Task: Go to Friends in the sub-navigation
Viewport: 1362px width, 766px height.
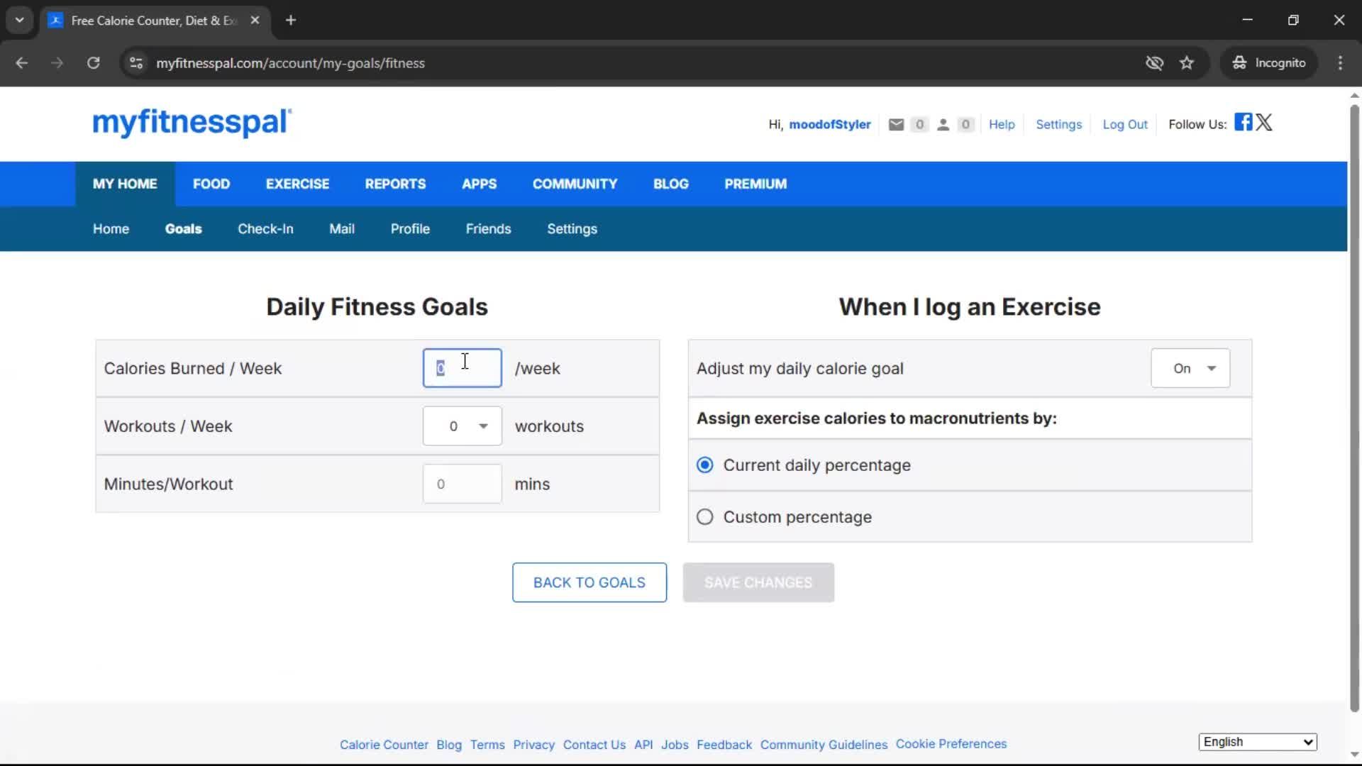Action: pyautogui.click(x=488, y=229)
